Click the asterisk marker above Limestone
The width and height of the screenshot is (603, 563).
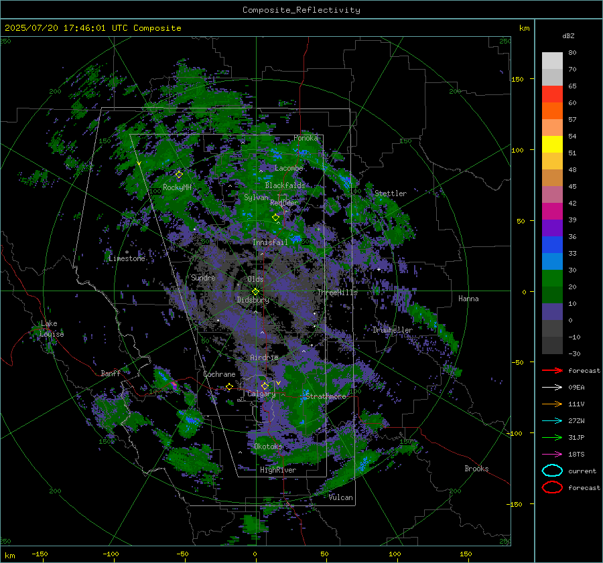tap(127, 252)
